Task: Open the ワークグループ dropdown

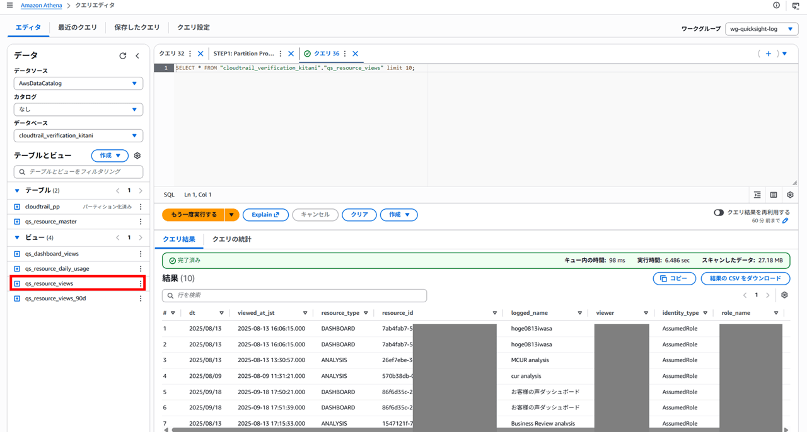Action: (x=762, y=29)
